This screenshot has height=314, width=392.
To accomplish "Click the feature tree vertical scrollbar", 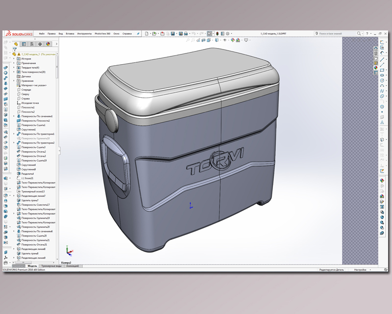I will (57, 67).
